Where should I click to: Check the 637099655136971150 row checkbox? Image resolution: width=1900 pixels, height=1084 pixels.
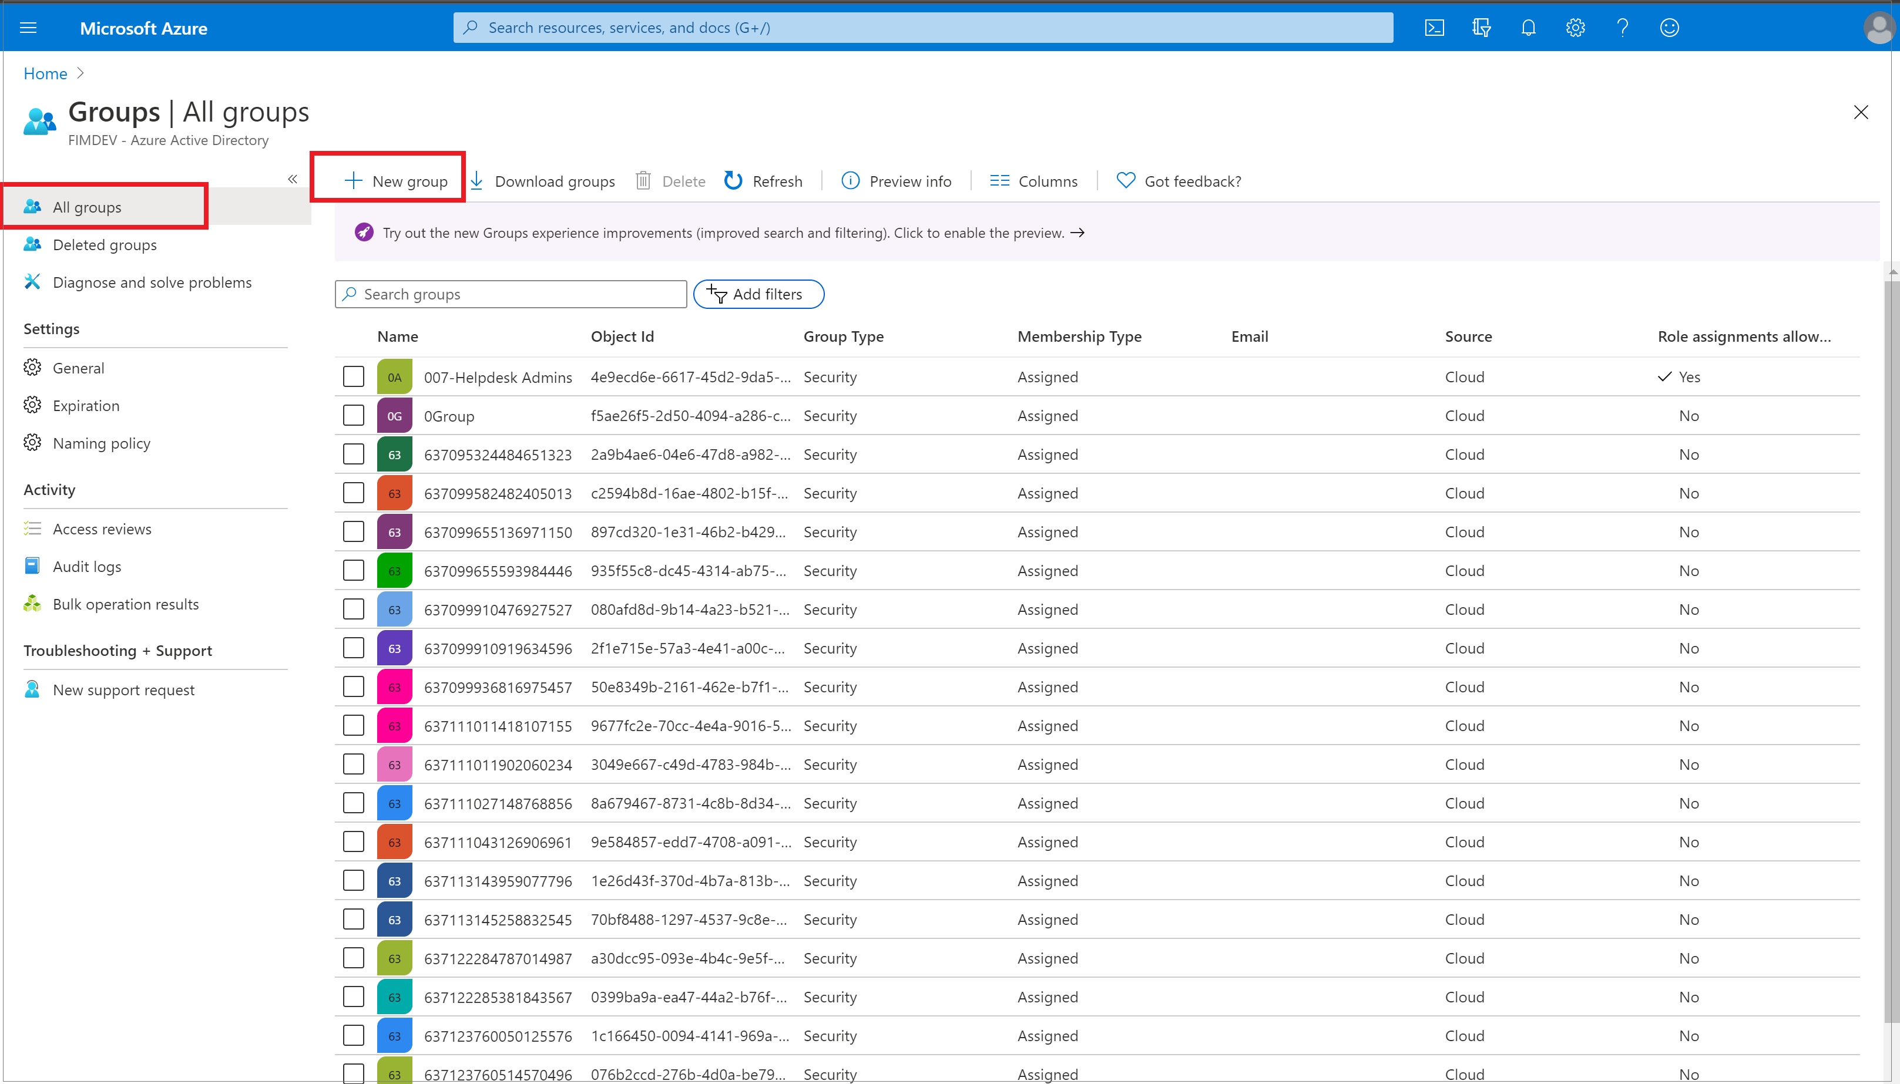pos(354,531)
